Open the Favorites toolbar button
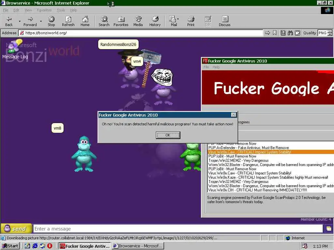This screenshot has height=250, width=334. click(x=121, y=21)
